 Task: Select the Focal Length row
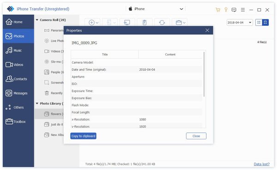(137, 112)
